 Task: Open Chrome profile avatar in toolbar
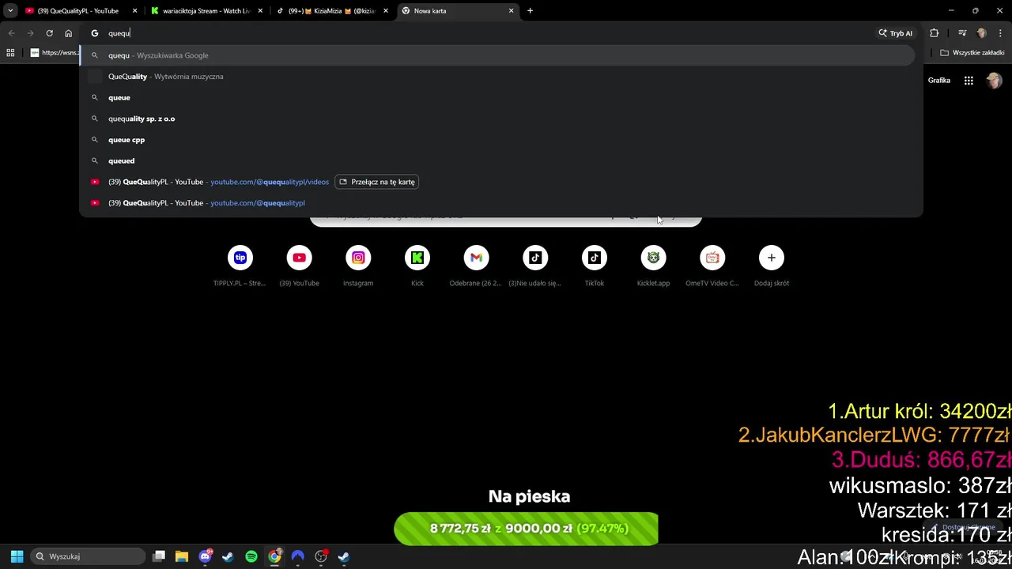[982, 33]
